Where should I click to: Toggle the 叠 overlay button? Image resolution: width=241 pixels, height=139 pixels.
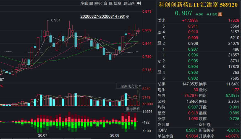pyautogui.click(x=91, y=3)
